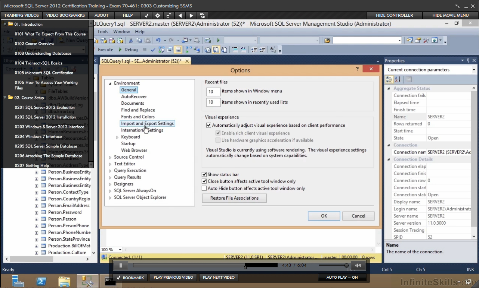Expand the Text Editor options node
The height and width of the screenshot is (288, 479).
[x=110, y=164]
